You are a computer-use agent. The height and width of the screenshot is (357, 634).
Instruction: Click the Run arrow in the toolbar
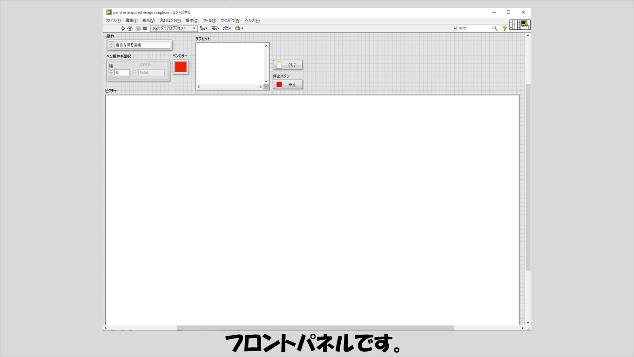tap(123, 28)
